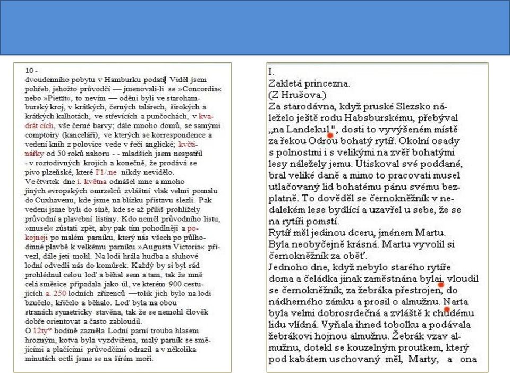
Task: Click the red word "kojneji"
Action: coord(36,238)
